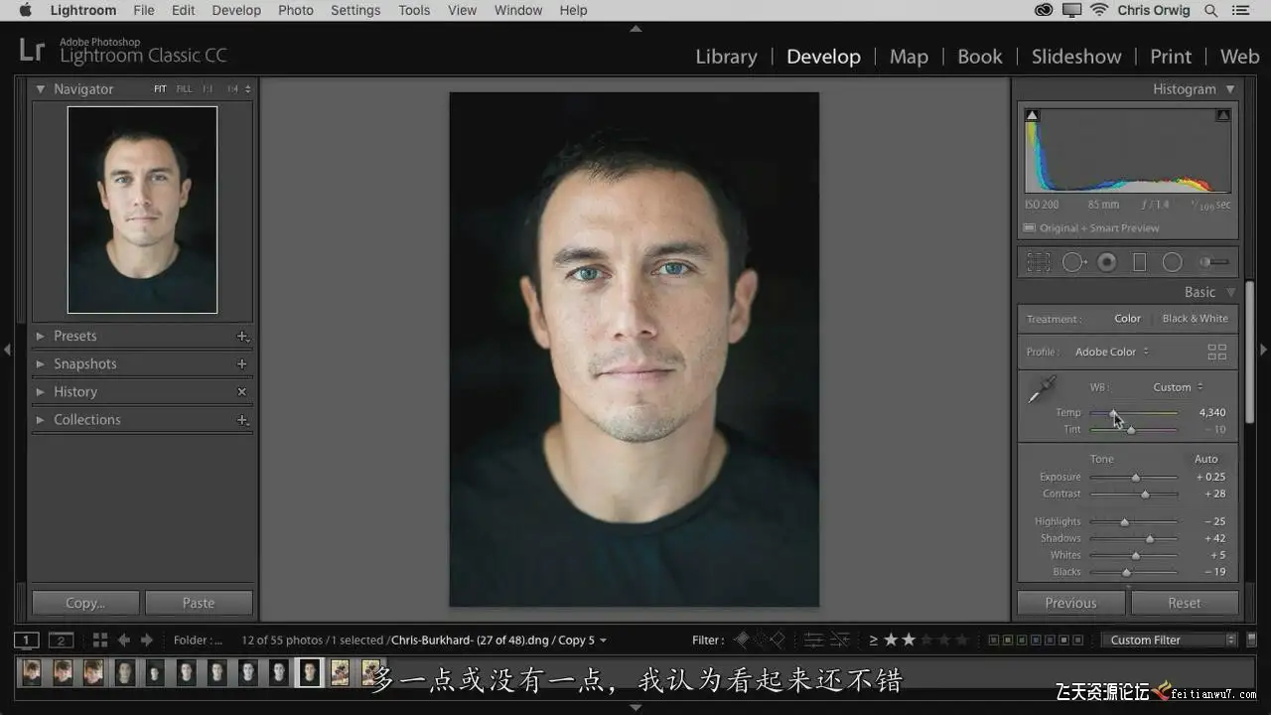1271x715 pixels.
Task: Open the Adobe Color profile dropdown
Action: coord(1112,352)
